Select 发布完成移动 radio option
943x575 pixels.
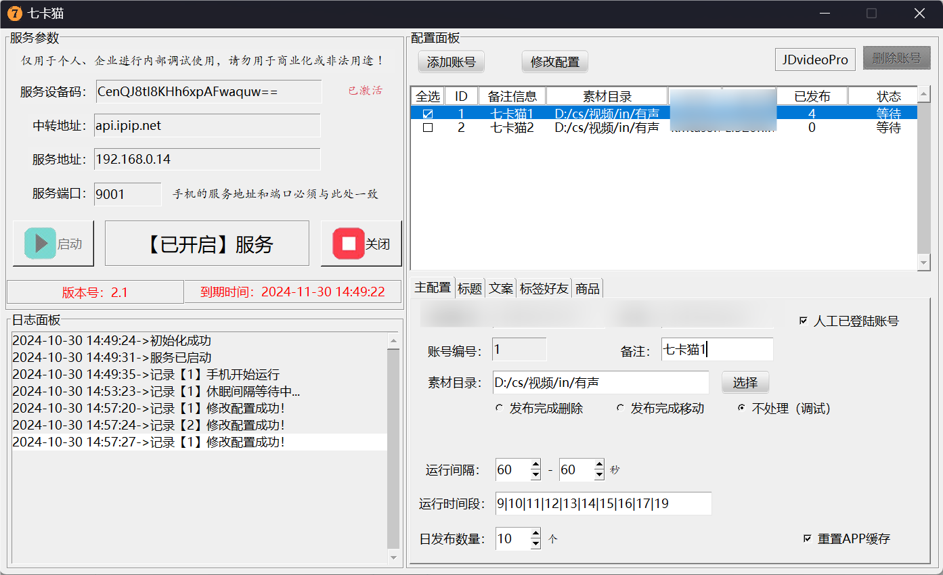click(620, 409)
